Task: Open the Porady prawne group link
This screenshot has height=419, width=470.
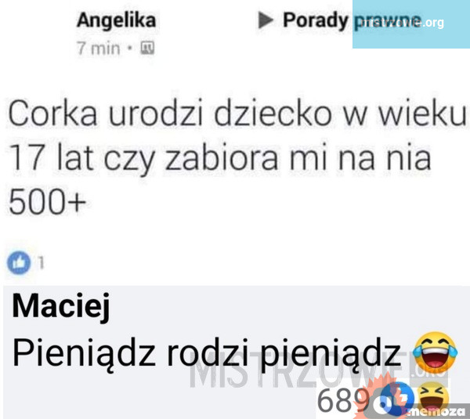Action: pyautogui.click(x=352, y=20)
